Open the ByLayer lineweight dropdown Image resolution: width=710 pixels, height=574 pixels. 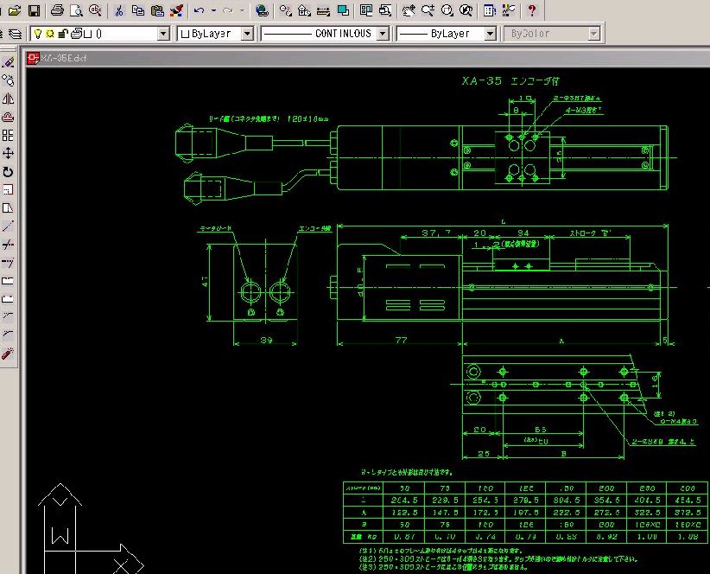click(x=490, y=34)
